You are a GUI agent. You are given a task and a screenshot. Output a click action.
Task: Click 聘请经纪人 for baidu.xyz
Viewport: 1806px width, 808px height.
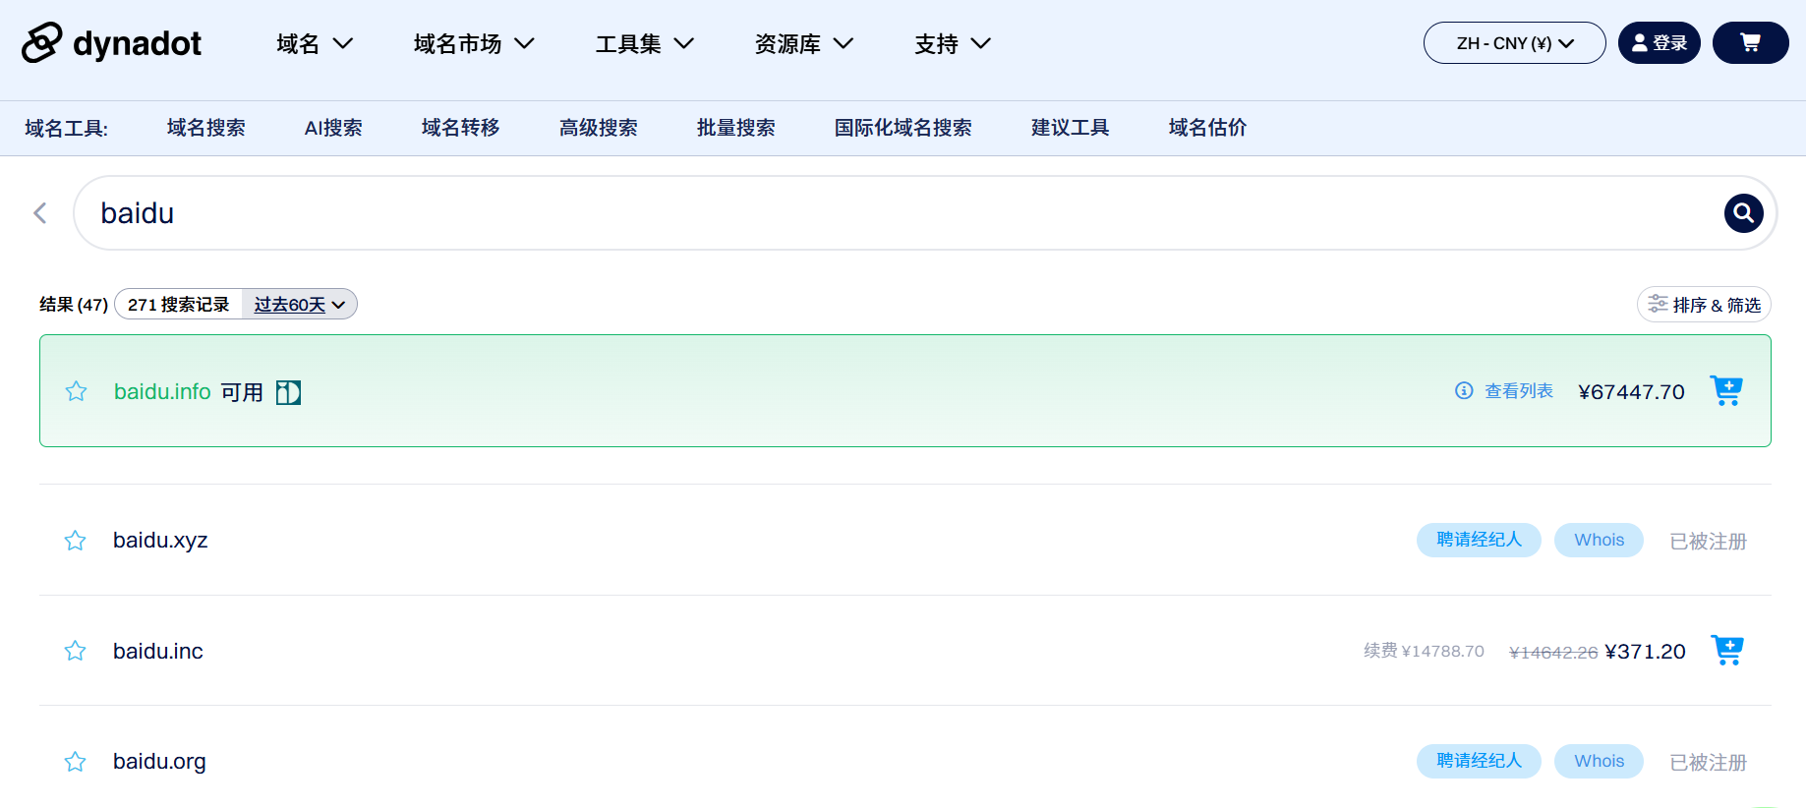1479,540
